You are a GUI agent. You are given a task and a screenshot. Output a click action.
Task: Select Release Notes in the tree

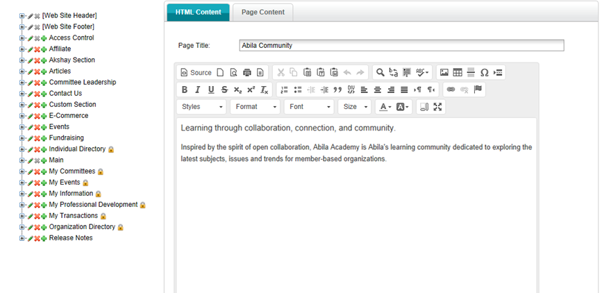[x=71, y=238]
